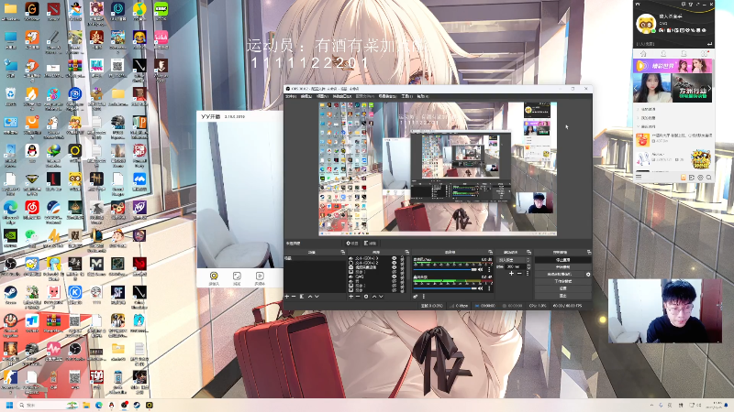The width and height of the screenshot is (734, 412).
Task: Show next banner slide in YY carousel
Action: (x=709, y=88)
